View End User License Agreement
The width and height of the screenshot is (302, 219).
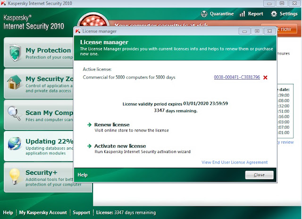click(235, 162)
